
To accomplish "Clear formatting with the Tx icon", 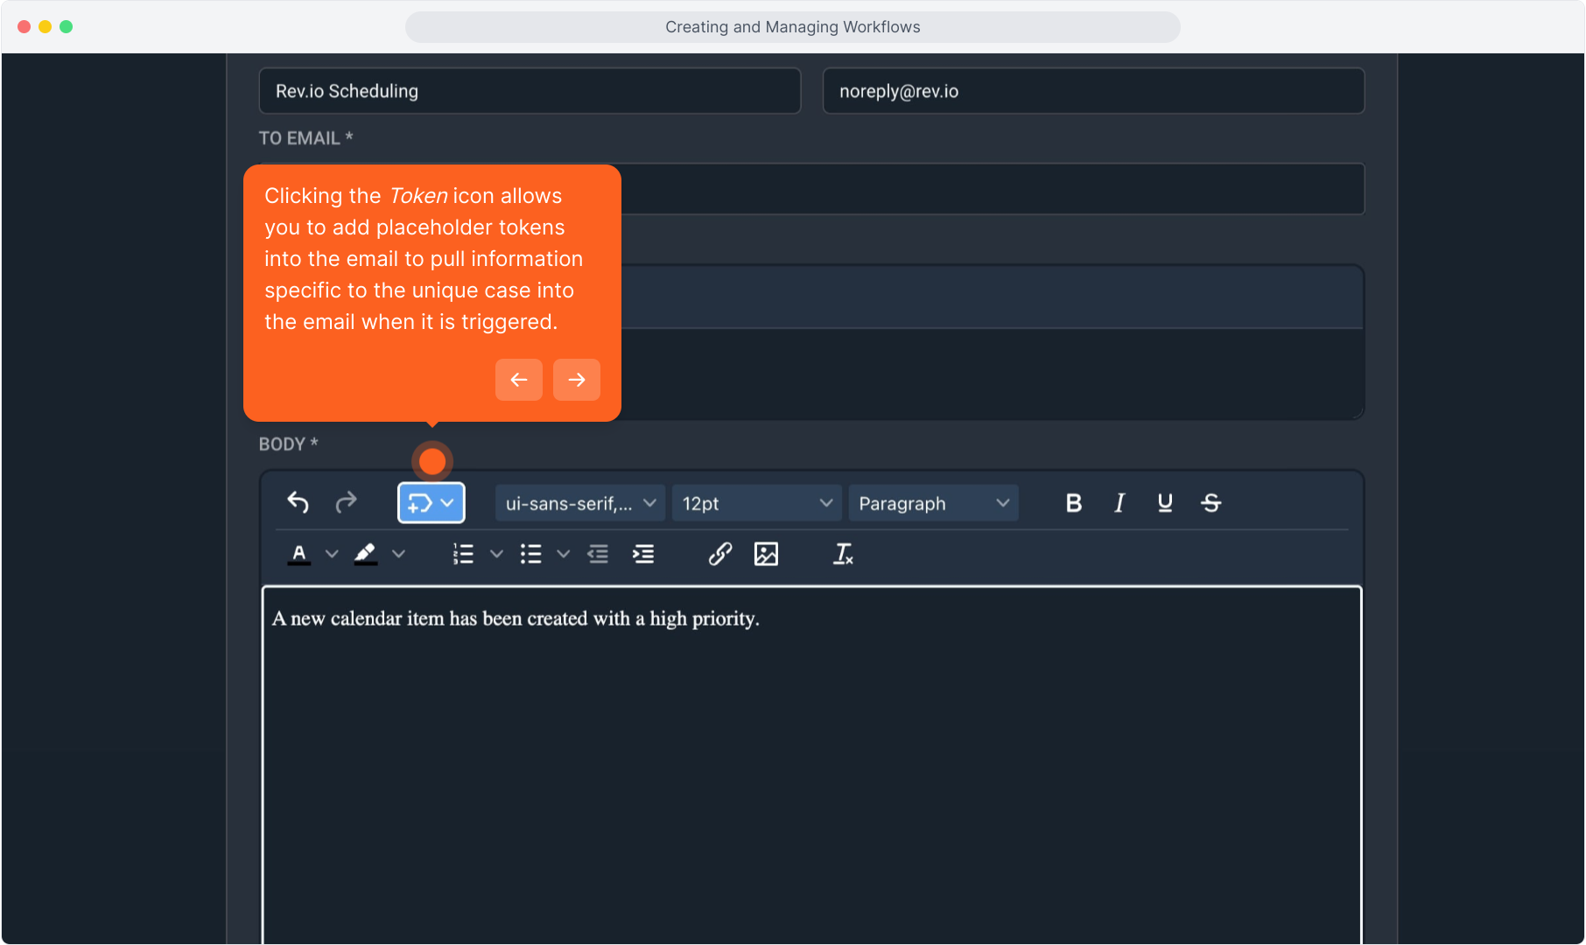I will (842, 554).
